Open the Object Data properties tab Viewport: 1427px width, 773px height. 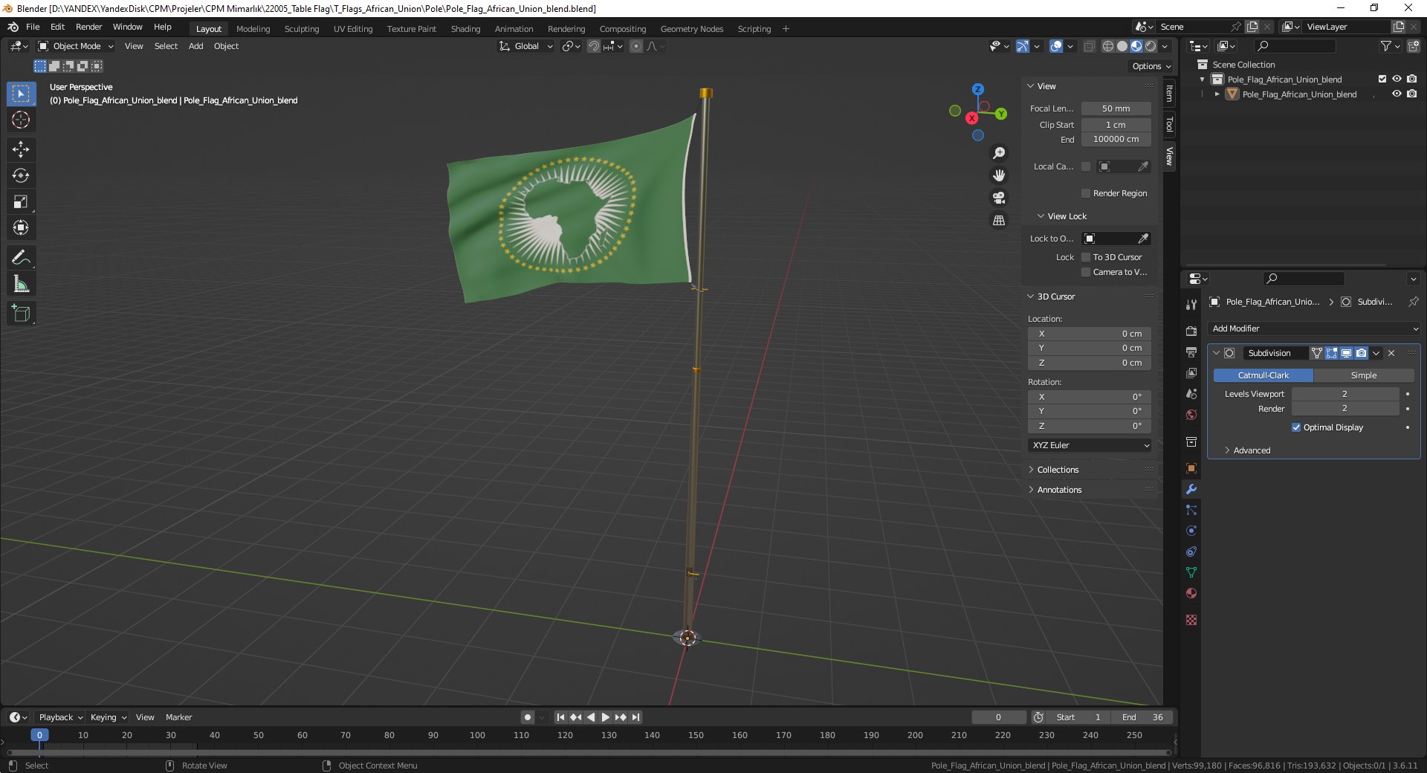click(1191, 572)
